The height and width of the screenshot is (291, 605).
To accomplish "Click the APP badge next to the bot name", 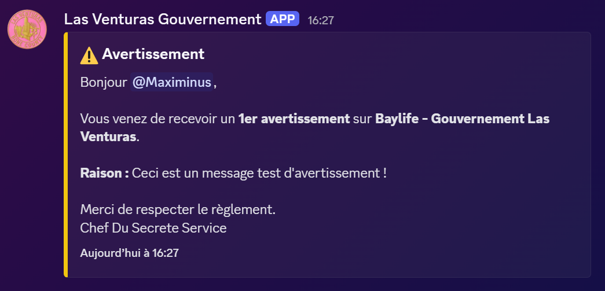I will (x=283, y=19).
